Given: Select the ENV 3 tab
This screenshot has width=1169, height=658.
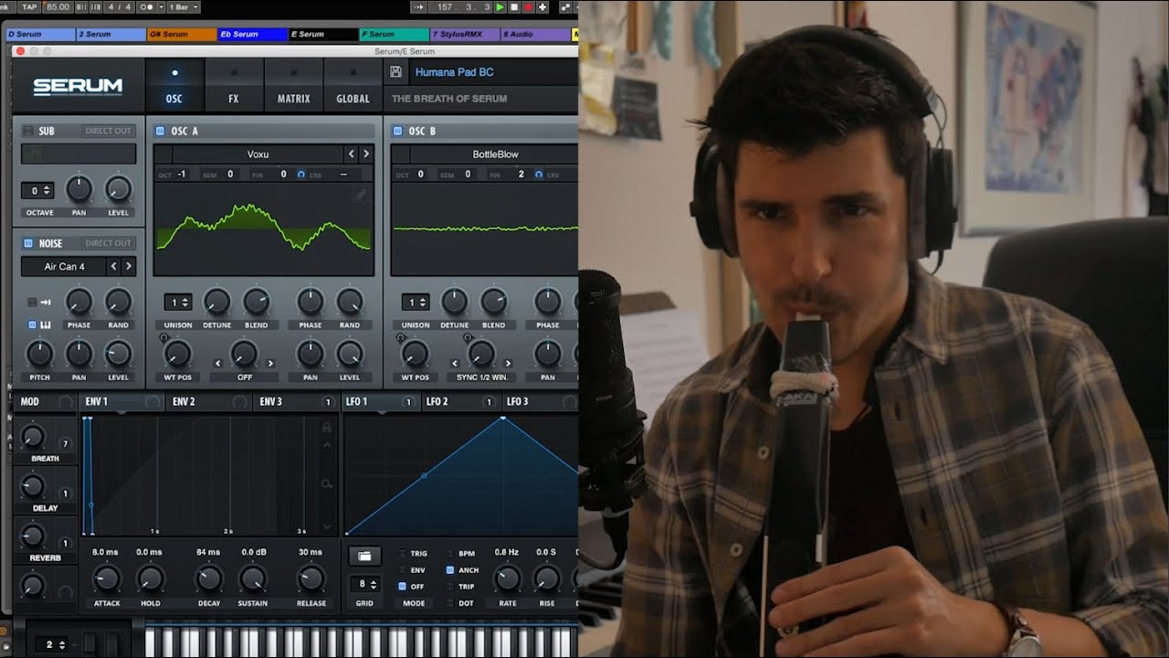Looking at the screenshot, I should point(294,401).
